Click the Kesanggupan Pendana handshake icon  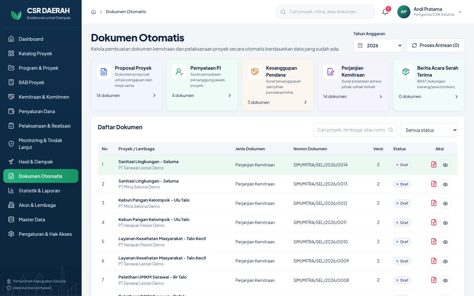(x=255, y=72)
